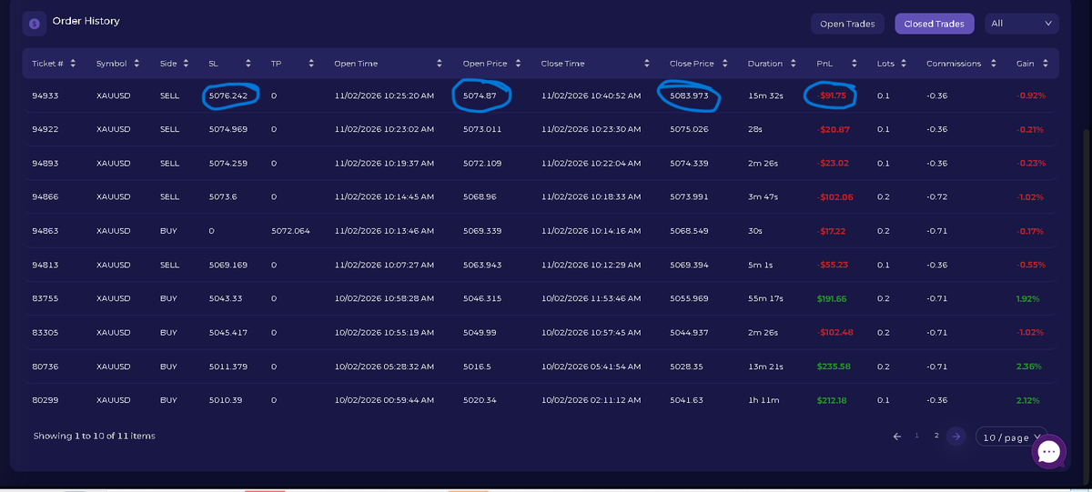
Task: Click open time 11/02/2026 10:14:45 AM
Action: (x=383, y=196)
